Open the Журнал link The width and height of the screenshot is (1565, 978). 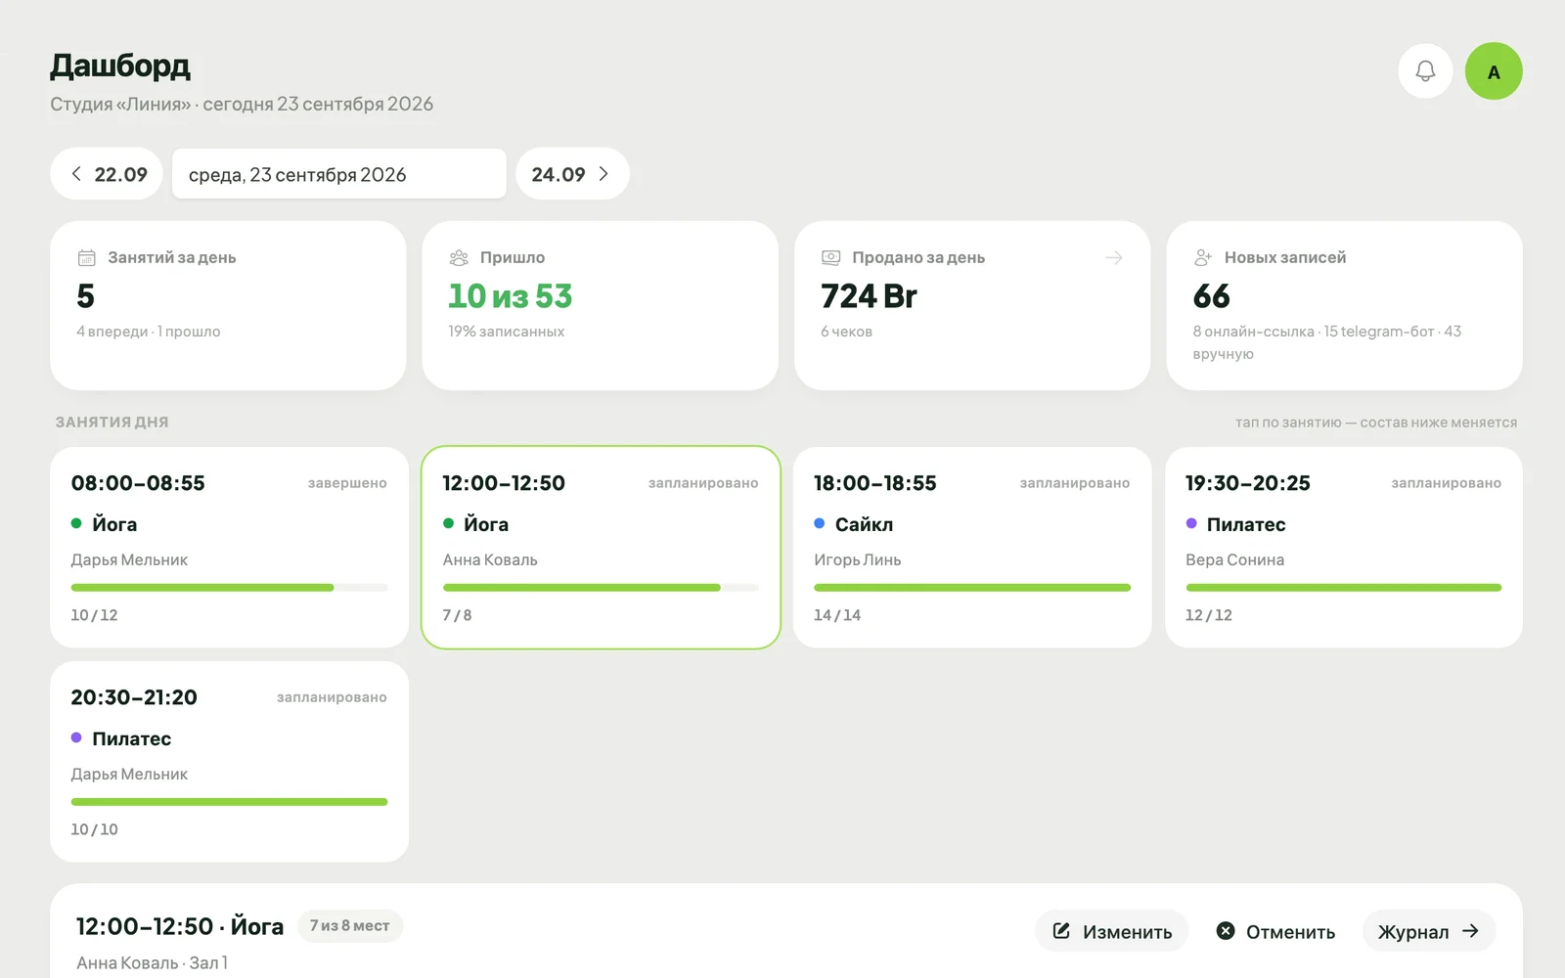coord(1429,931)
